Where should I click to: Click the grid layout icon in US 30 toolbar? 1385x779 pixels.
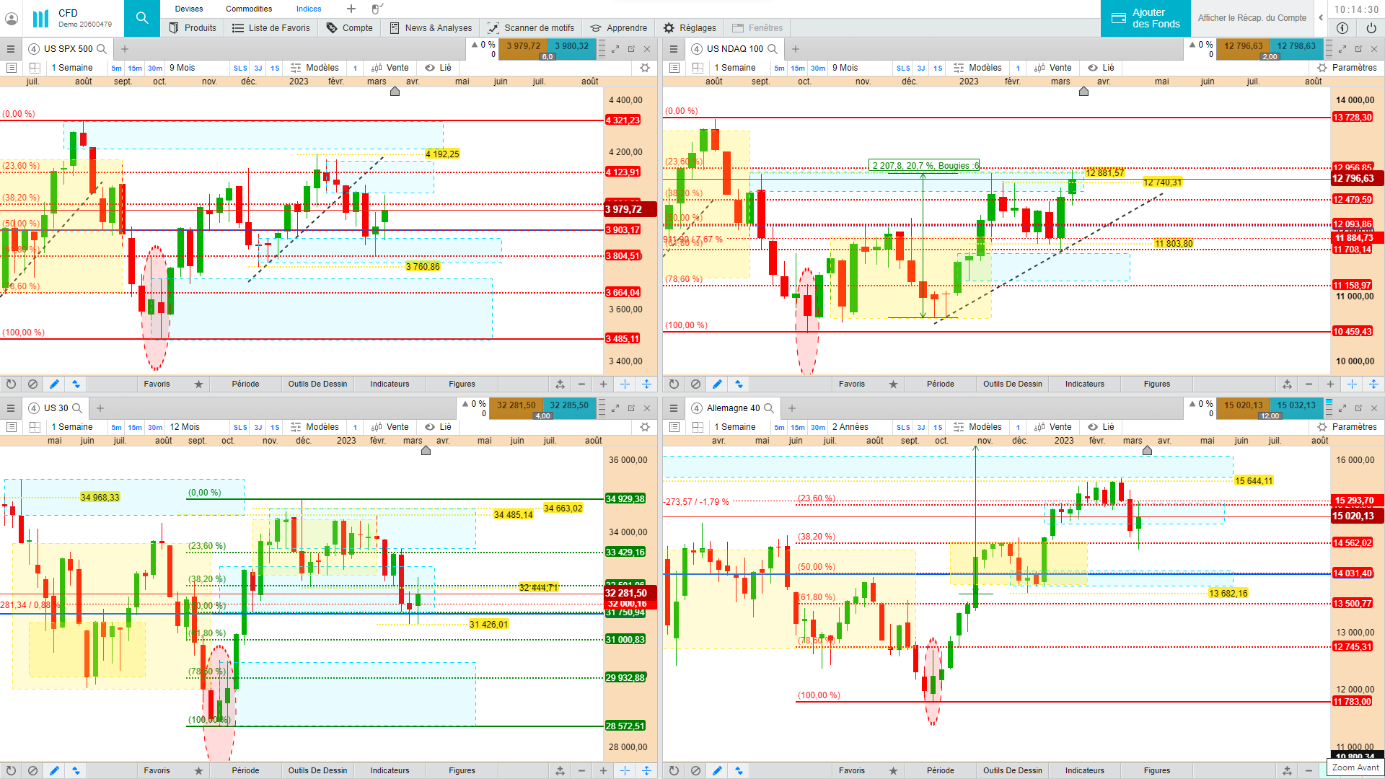click(35, 427)
